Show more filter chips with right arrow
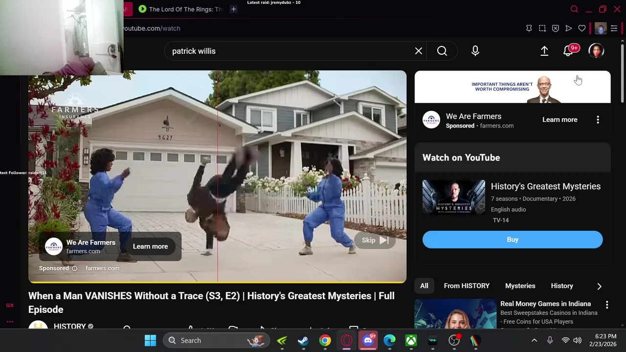The height and width of the screenshot is (352, 626). [x=599, y=286]
